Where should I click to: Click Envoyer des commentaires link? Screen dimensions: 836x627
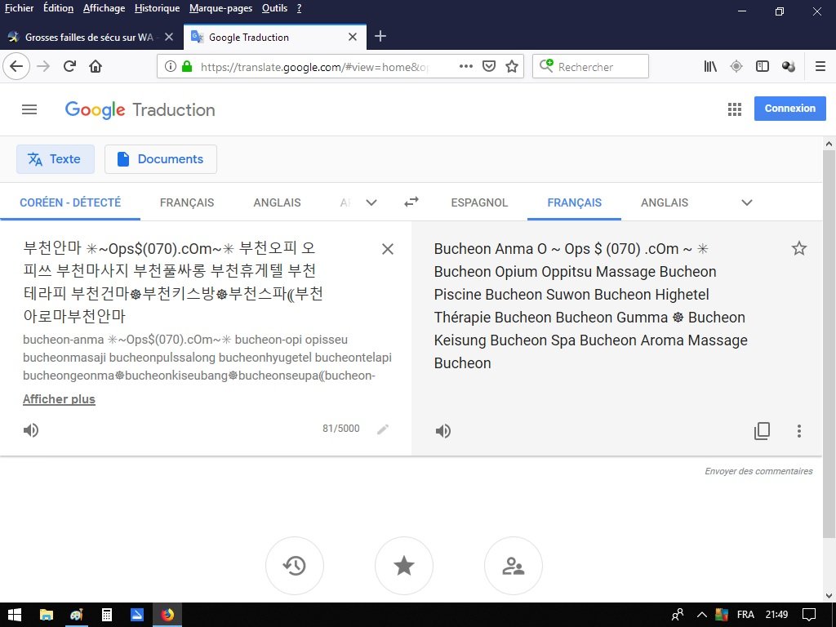pos(758,471)
